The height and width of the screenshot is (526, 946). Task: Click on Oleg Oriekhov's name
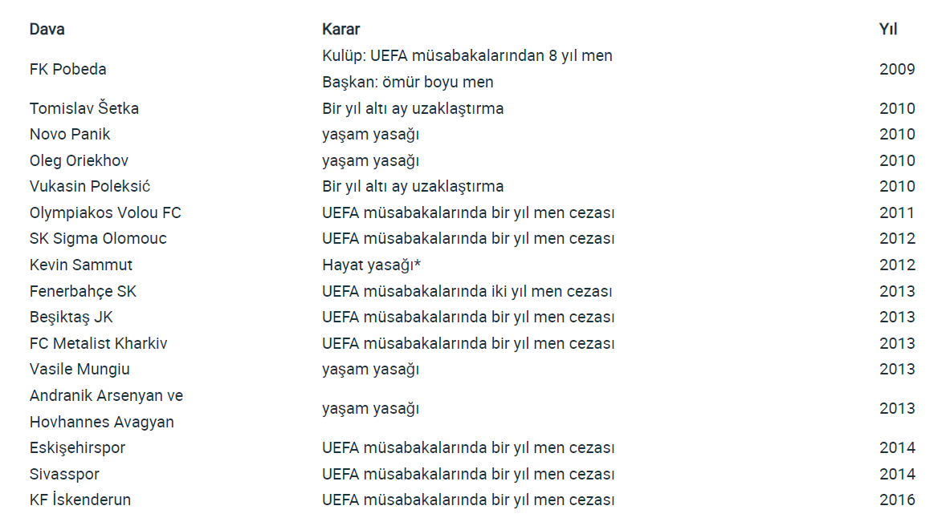click(x=79, y=160)
